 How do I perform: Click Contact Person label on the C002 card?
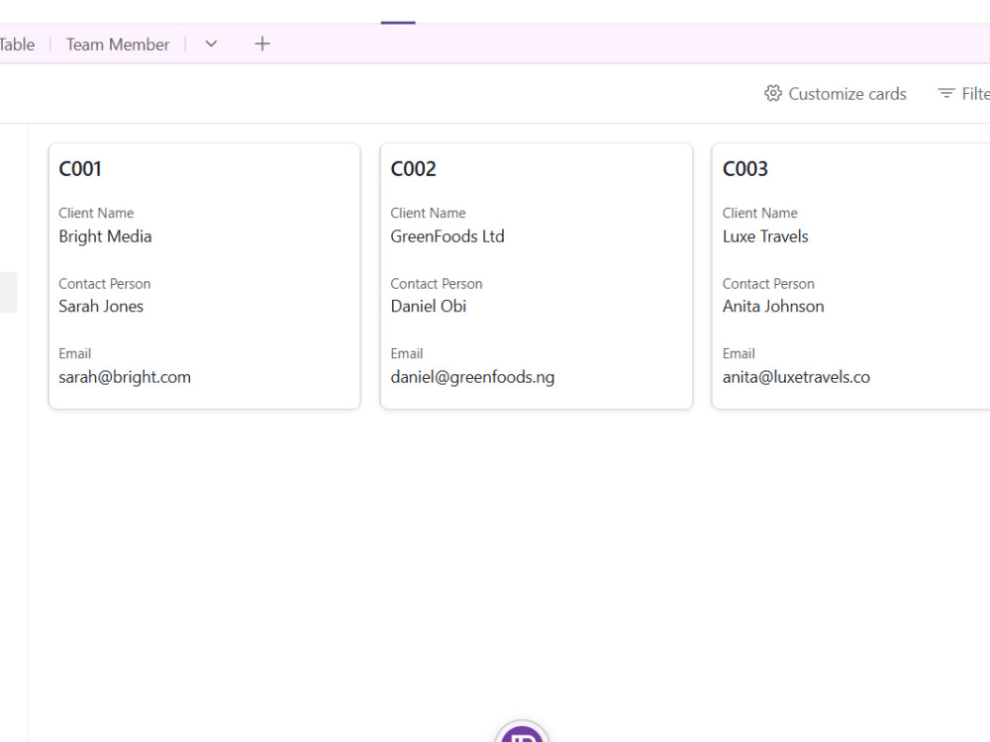pyautogui.click(x=437, y=284)
